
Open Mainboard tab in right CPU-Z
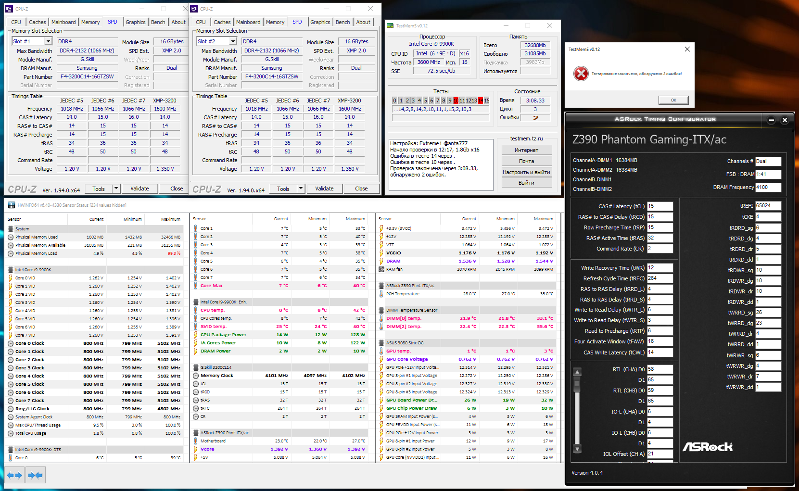248,22
